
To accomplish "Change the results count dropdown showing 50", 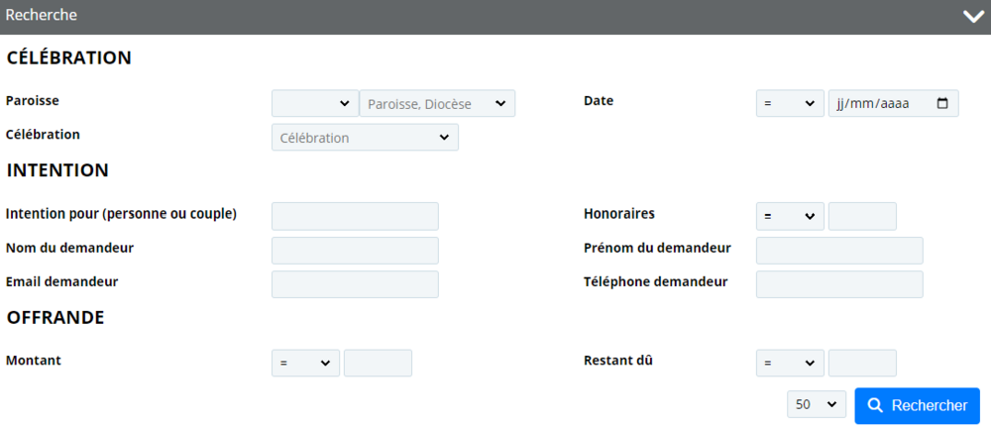I will [x=817, y=404].
